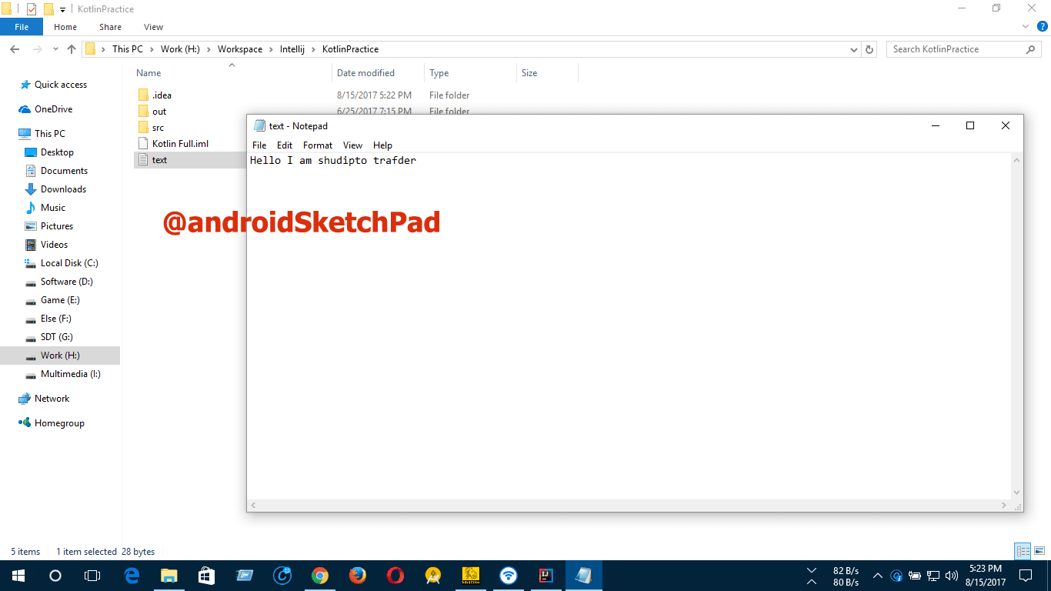Click the up-one-level arrow in Explorer

point(71,48)
